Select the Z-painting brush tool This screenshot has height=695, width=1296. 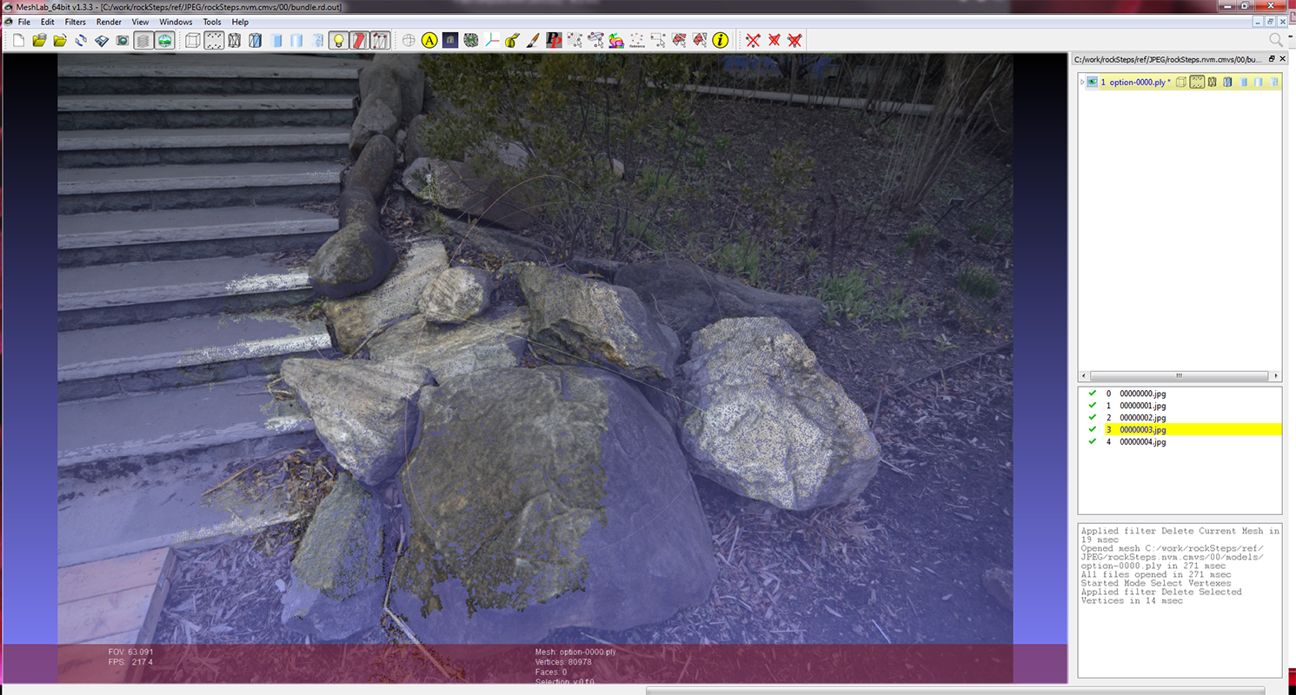534,40
